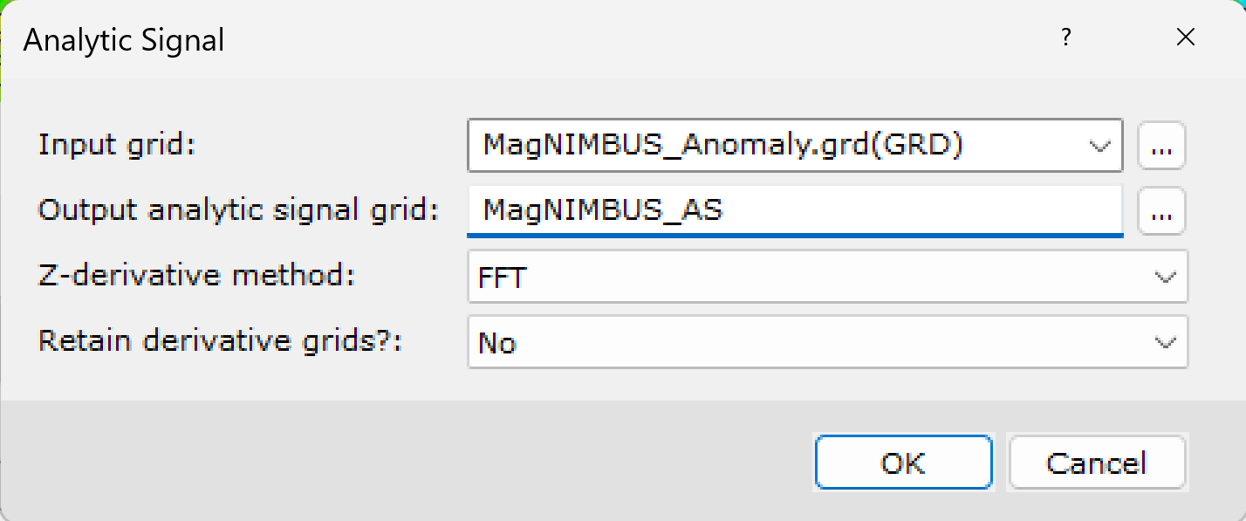Open the Input grid dropdown
Viewport: 1246px width, 521px height.
(1099, 146)
